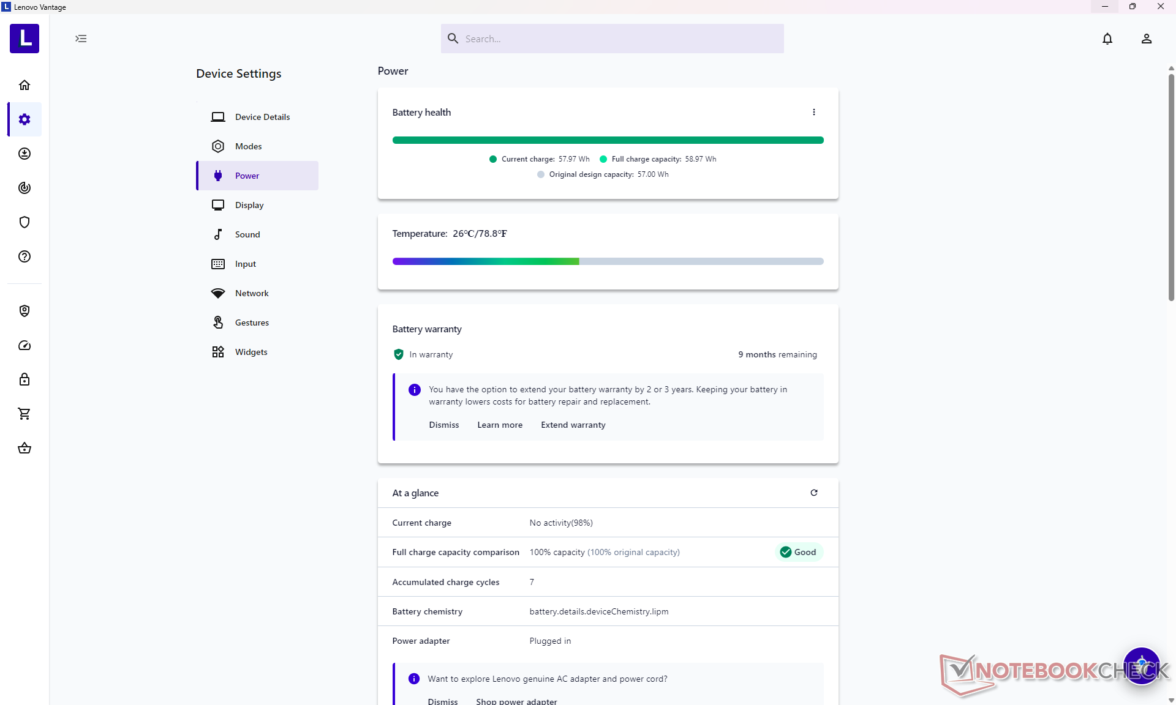Dismiss the battery warranty notice
Screen dimensions: 1176x705
pos(443,425)
